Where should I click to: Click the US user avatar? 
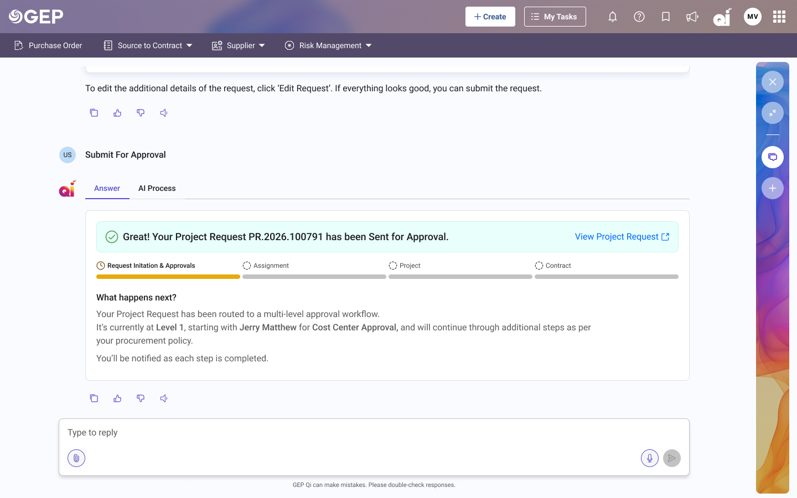(x=68, y=155)
